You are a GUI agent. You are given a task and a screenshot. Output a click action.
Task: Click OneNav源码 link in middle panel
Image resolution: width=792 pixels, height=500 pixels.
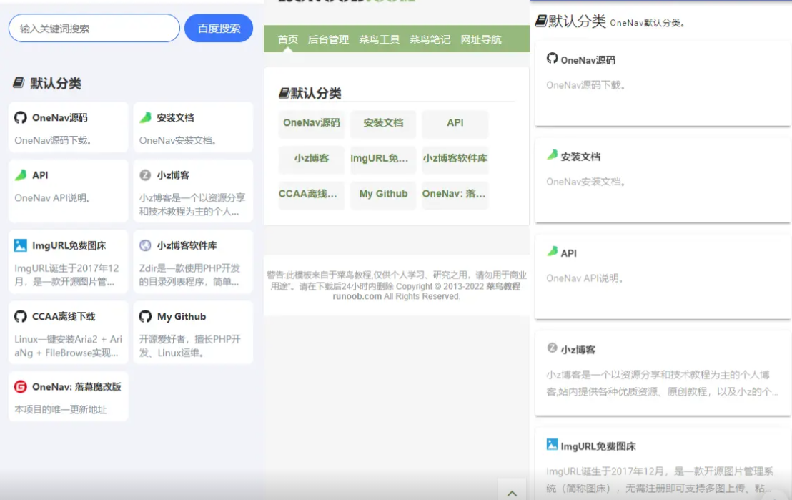[x=312, y=123]
